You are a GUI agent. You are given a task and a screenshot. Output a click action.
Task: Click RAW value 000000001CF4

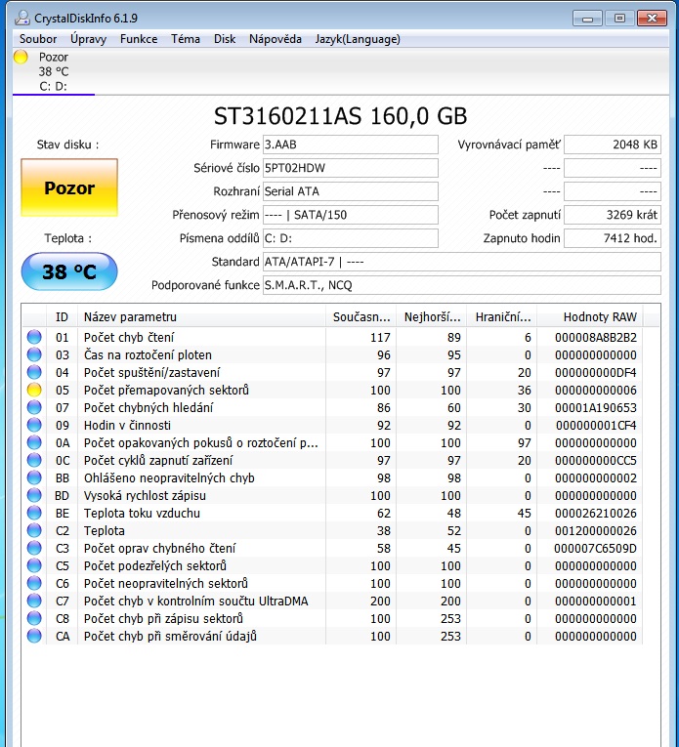point(596,426)
